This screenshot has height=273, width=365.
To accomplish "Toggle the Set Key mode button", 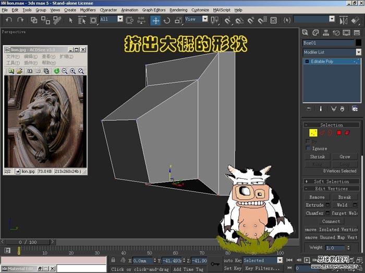I will click(x=233, y=268).
